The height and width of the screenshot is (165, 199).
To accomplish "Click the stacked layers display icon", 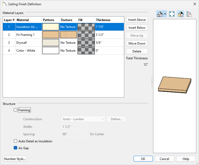I will coord(189,14).
